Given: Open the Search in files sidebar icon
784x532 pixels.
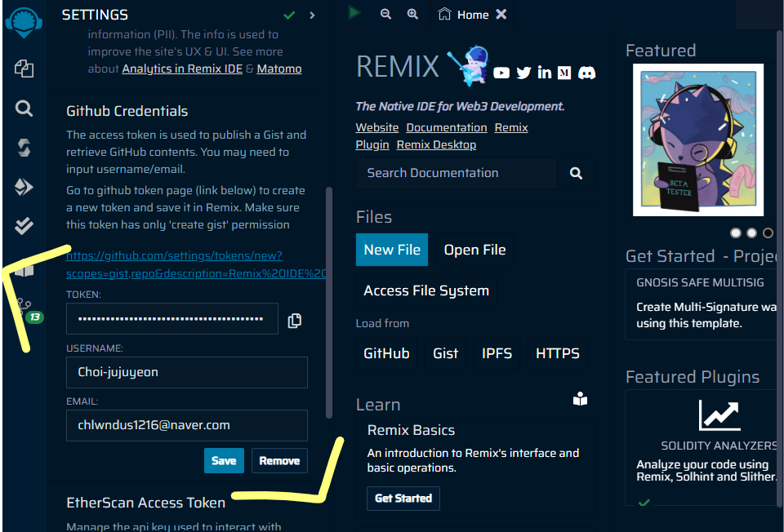Looking at the screenshot, I should 24,109.
